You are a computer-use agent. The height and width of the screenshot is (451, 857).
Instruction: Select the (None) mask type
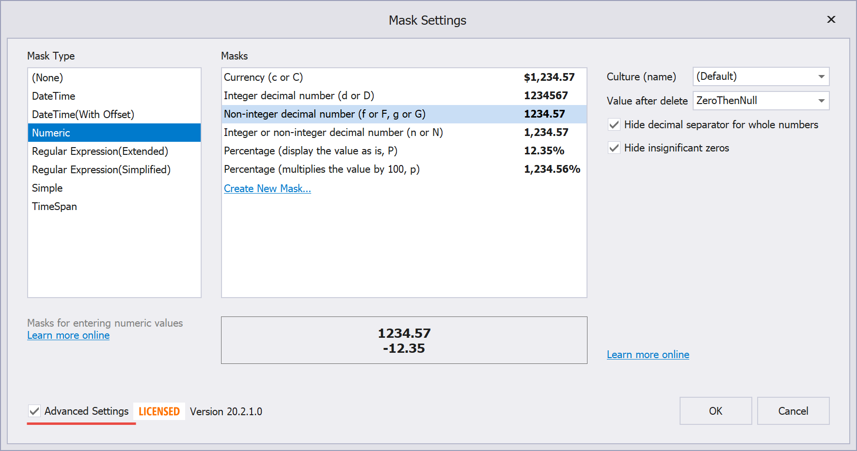click(48, 77)
